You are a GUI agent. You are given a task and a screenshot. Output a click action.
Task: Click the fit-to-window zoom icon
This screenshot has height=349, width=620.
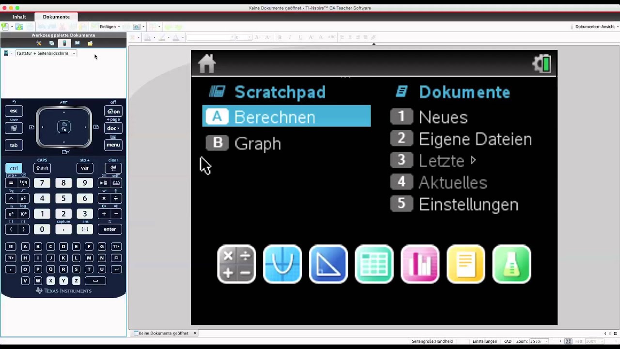[x=568, y=341]
